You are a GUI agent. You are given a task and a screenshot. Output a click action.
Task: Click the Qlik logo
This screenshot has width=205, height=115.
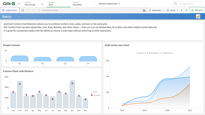click(x=9, y=4)
